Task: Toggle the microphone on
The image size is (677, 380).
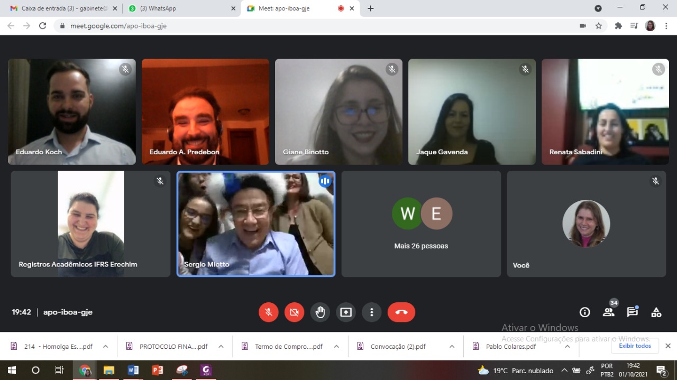Action: (x=269, y=312)
